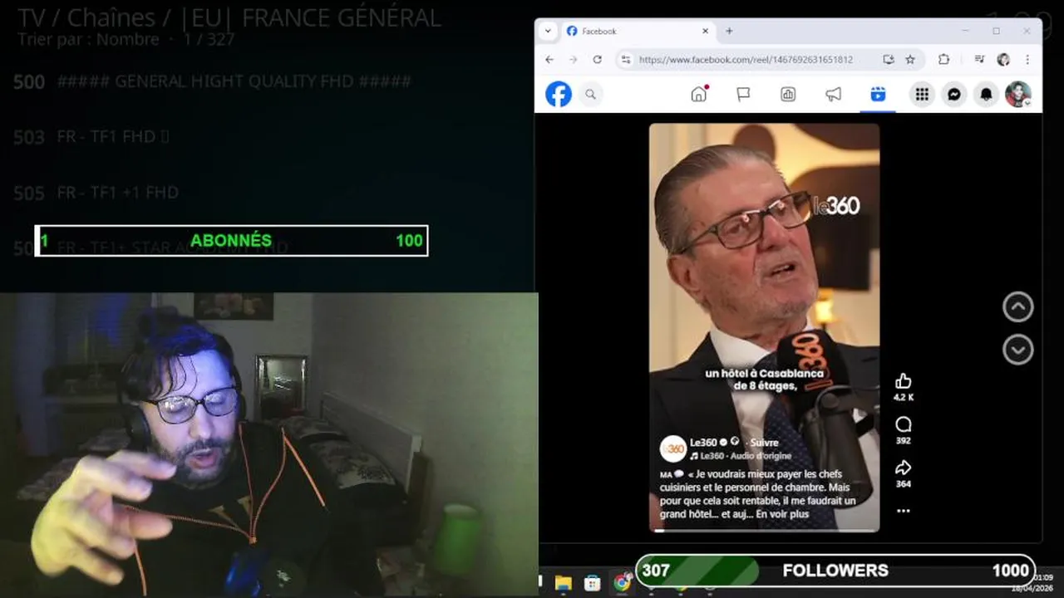Viewport: 1064px width, 598px height.
Task: Share the Le360 reel
Action: click(904, 468)
